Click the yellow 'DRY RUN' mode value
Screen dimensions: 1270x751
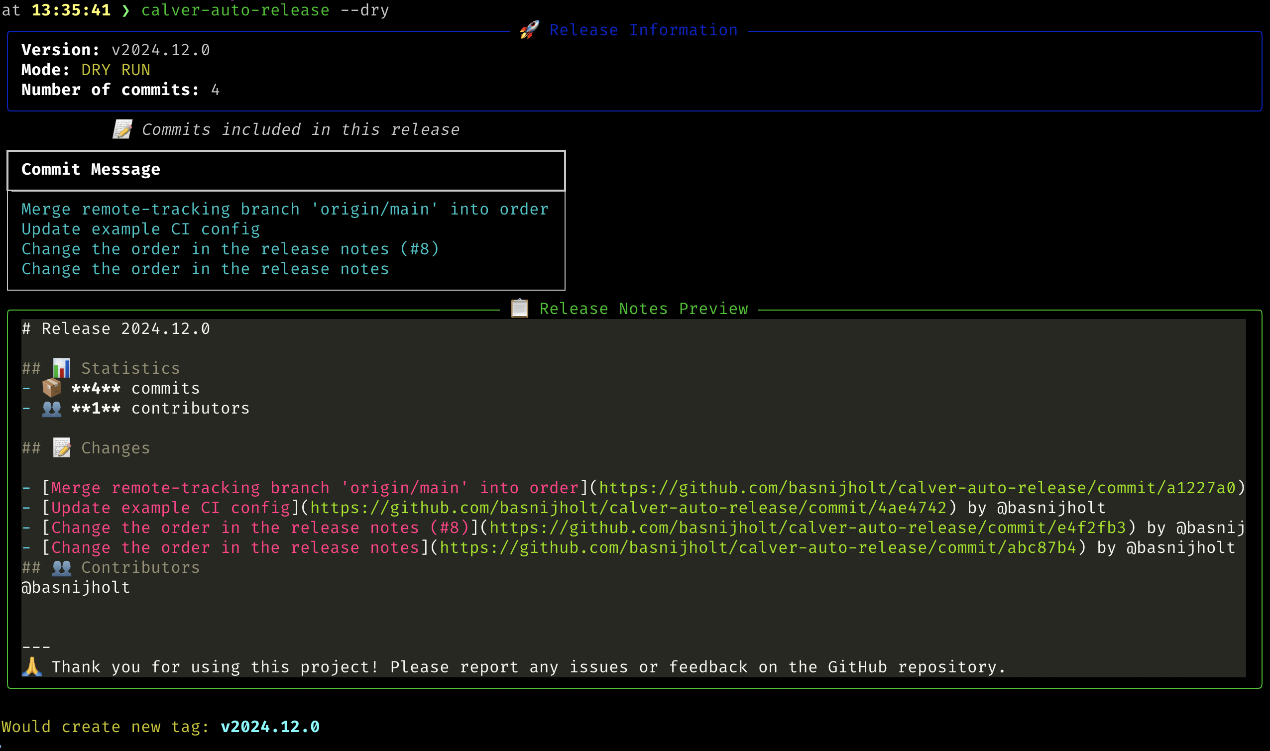116,70
